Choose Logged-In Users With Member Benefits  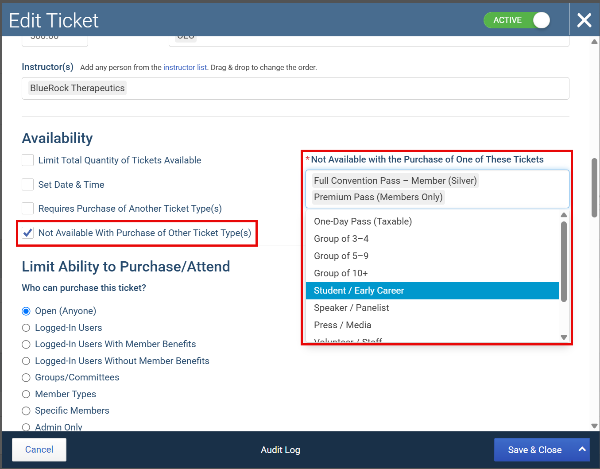click(x=26, y=344)
